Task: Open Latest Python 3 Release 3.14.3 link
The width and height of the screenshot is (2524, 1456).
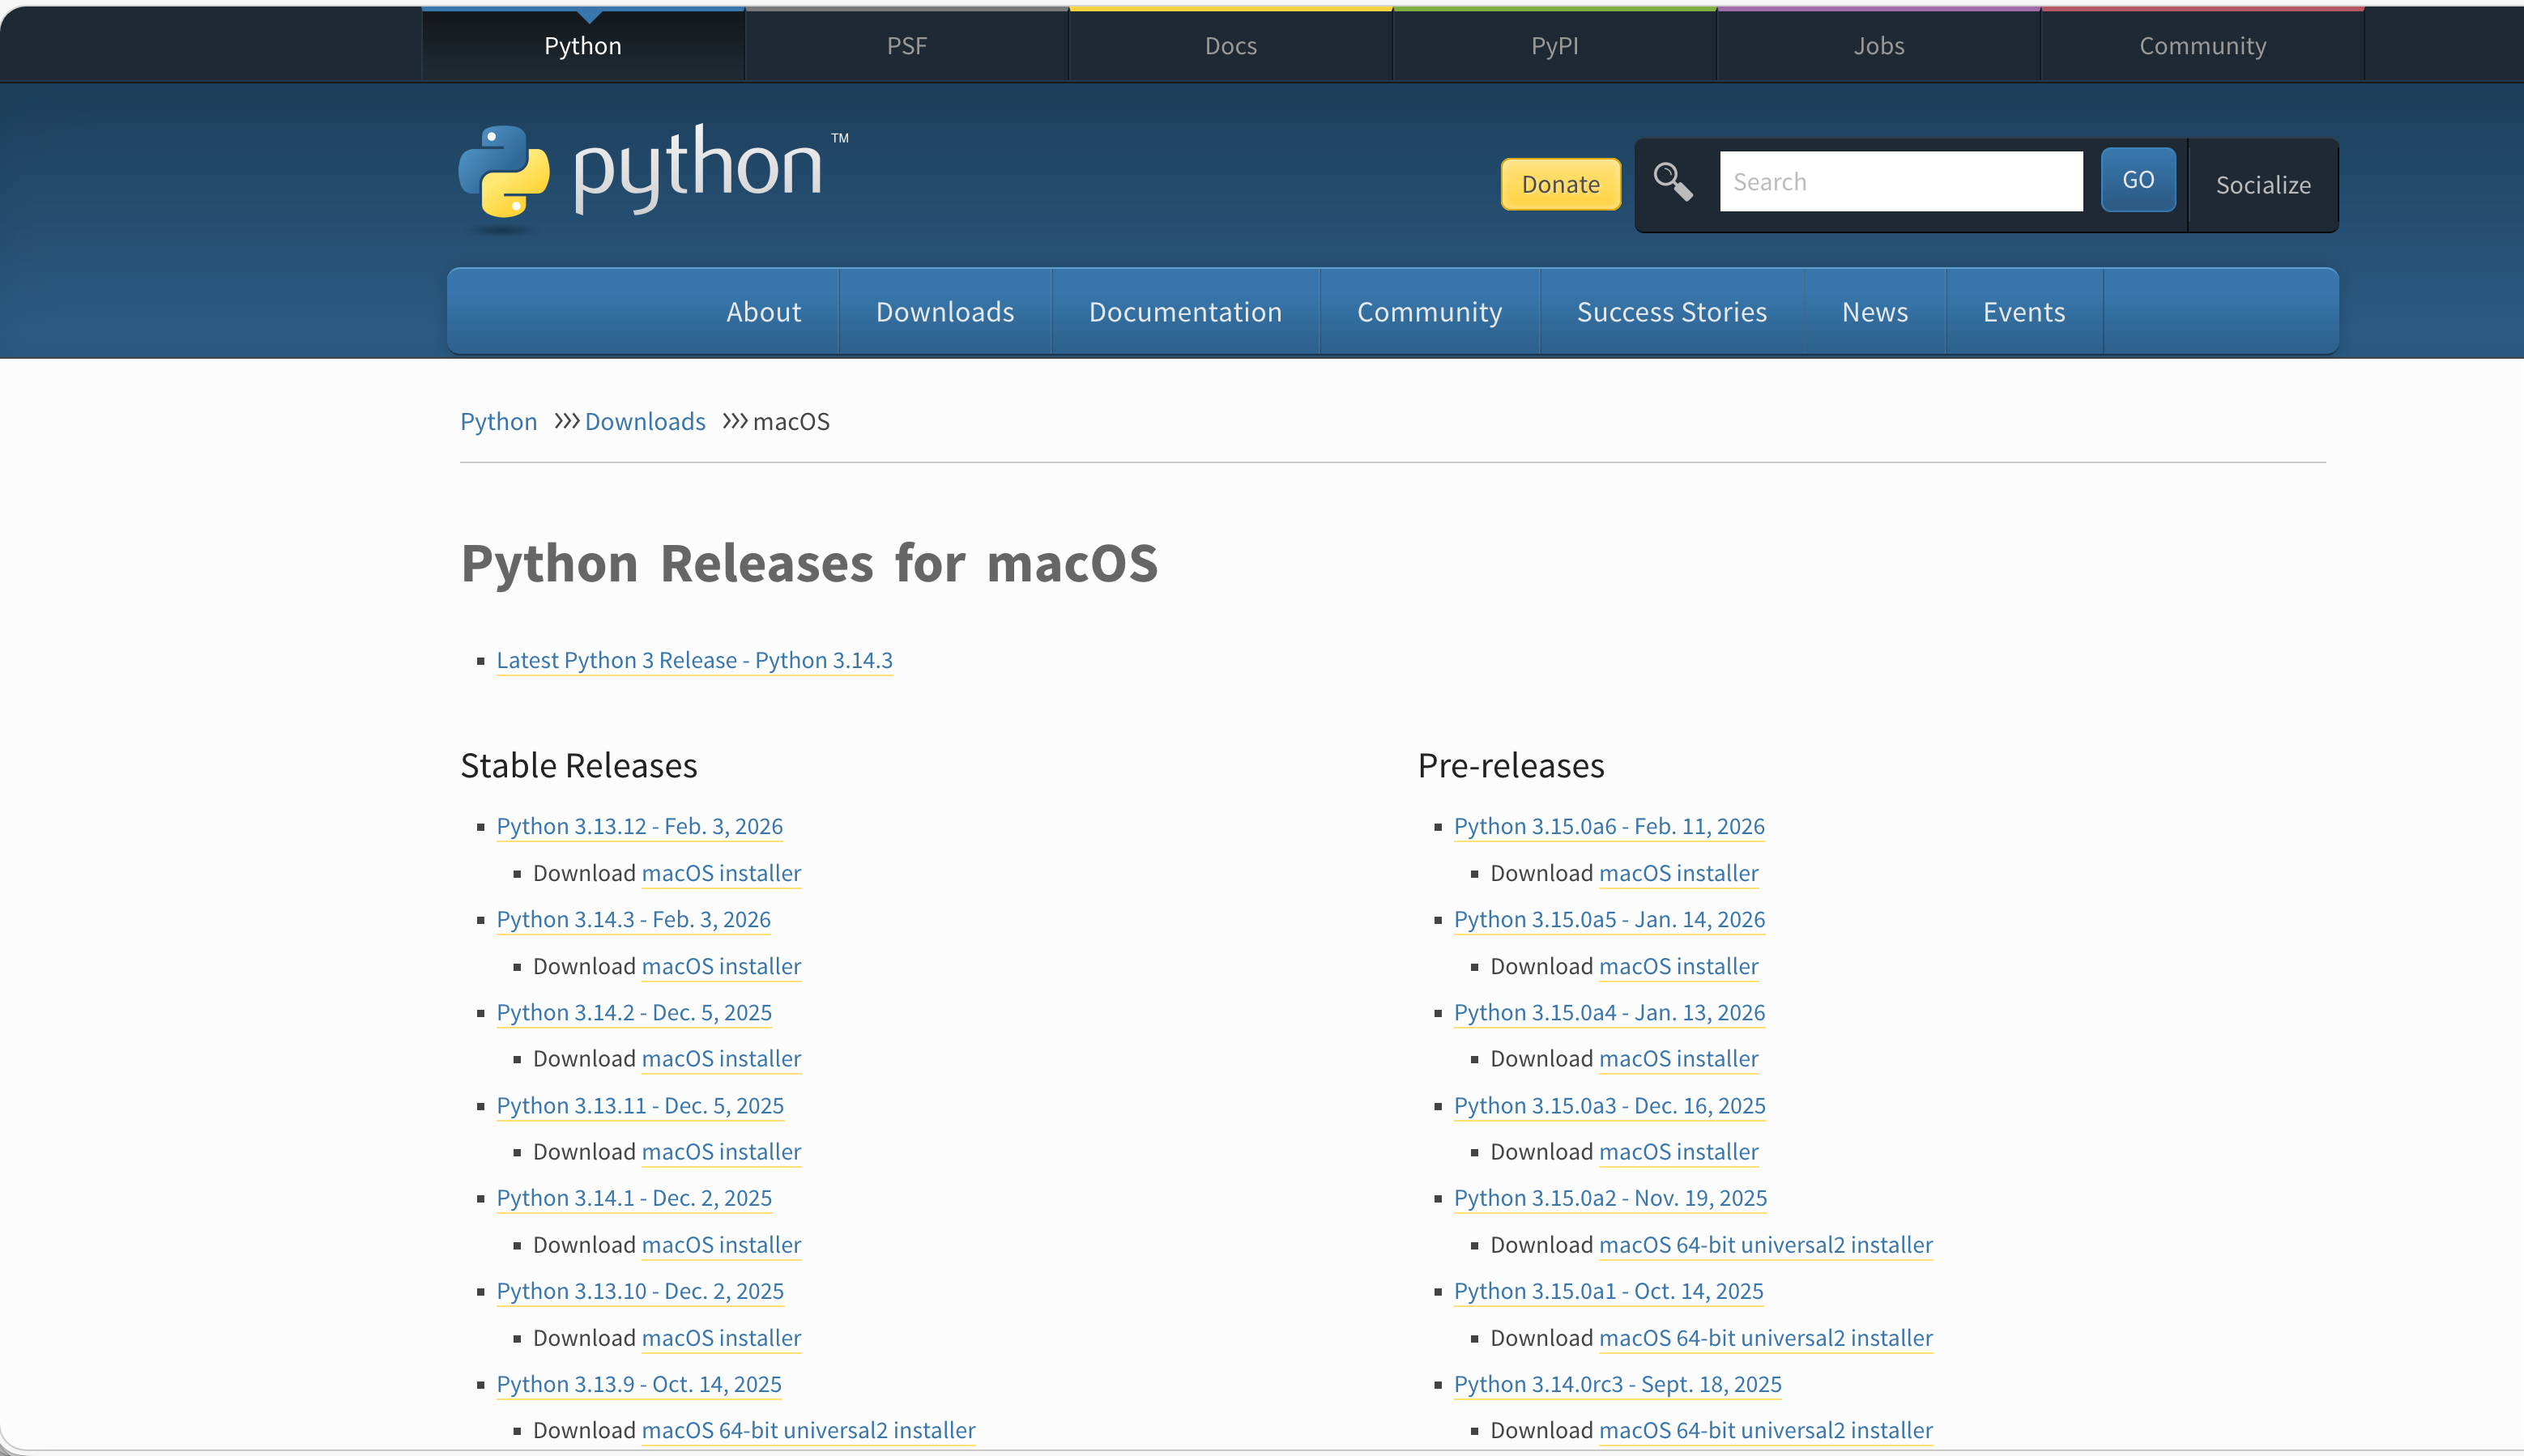Action: tap(694, 660)
